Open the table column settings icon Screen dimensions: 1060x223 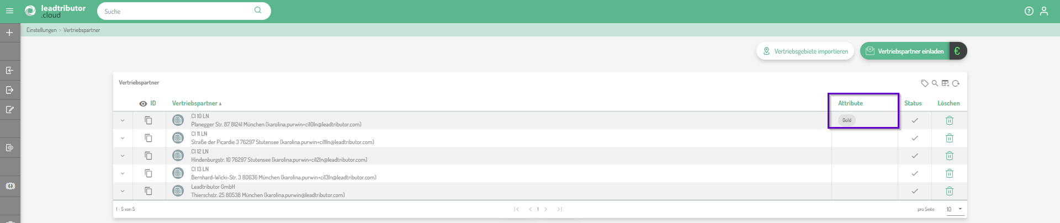pyautogui.click(x=945, y=83)
